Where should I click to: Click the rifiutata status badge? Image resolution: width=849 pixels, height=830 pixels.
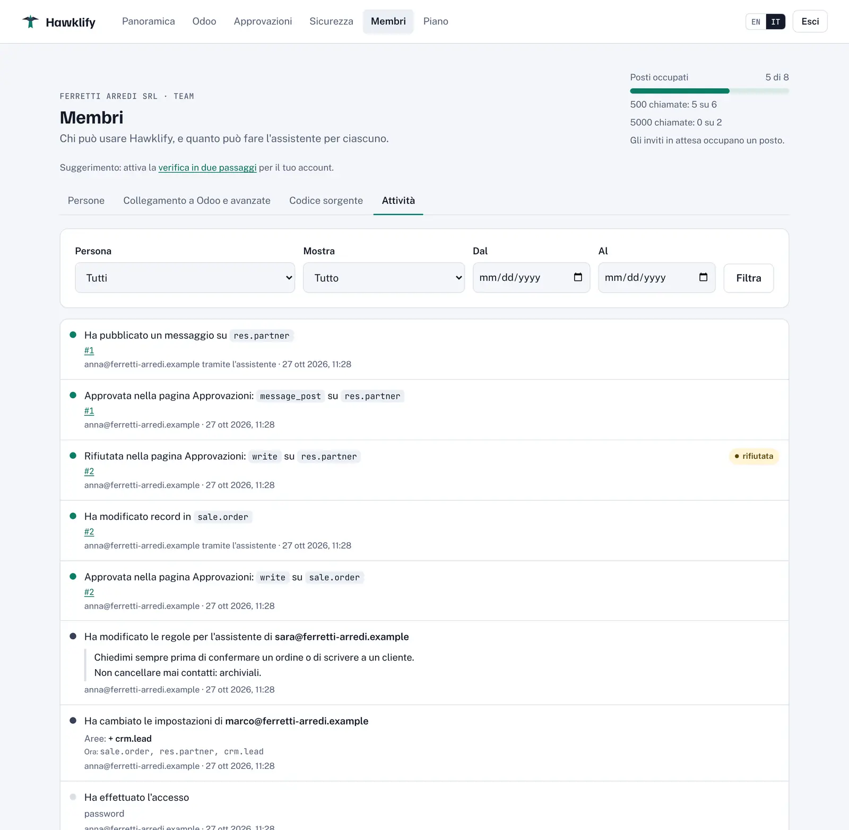click(753, 456)
